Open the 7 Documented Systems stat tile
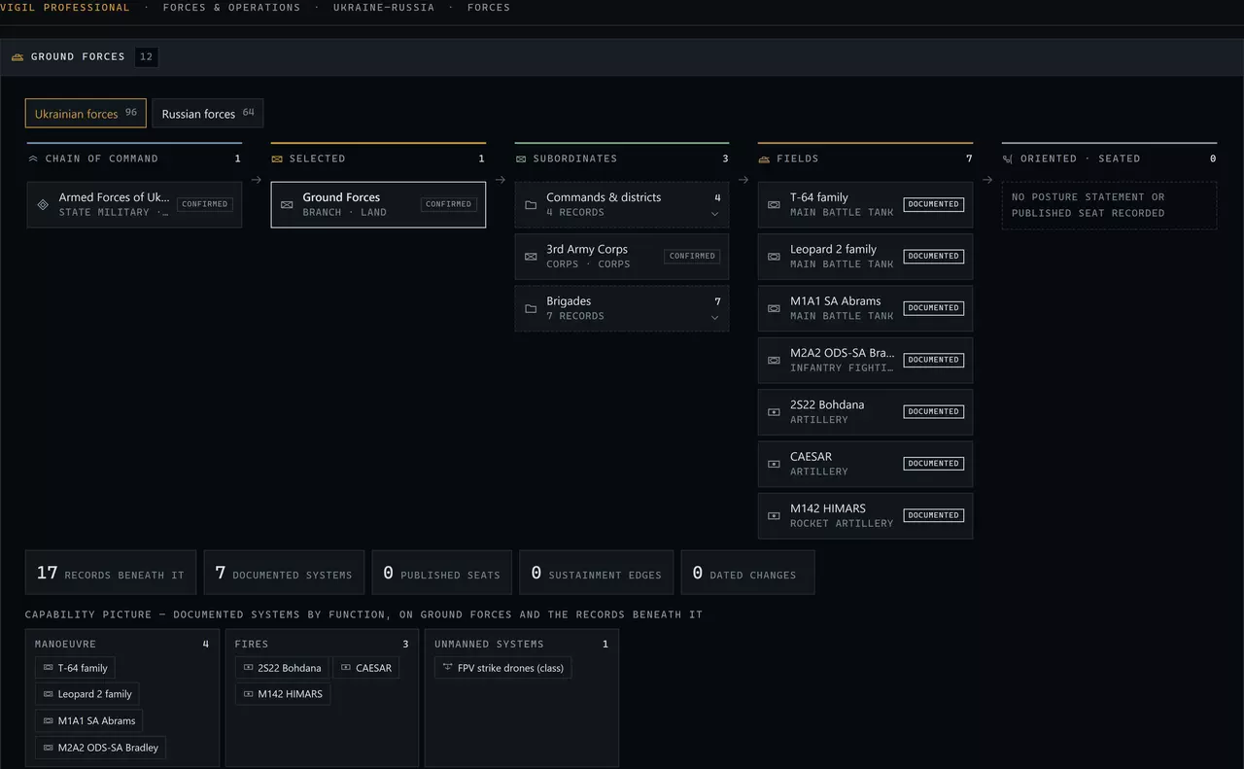Image resolution: width=1244 pixels, height=769 pixels. [x=284, y=573]
